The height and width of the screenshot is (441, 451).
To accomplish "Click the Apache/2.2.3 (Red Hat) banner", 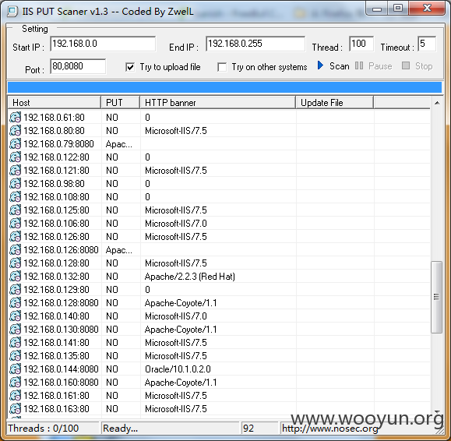I will pyautogui.click(x=190, y=277).
